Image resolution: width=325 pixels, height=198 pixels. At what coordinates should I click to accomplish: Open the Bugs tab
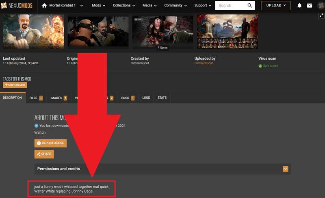pyautogui.click(x=128, y=98)
